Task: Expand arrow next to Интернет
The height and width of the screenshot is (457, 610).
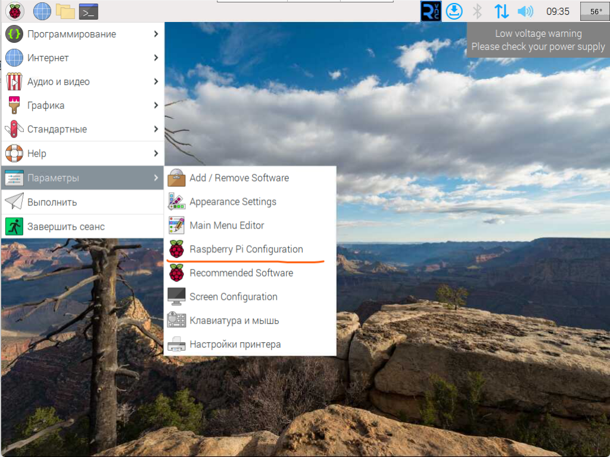Action: [x=156, y=58]
